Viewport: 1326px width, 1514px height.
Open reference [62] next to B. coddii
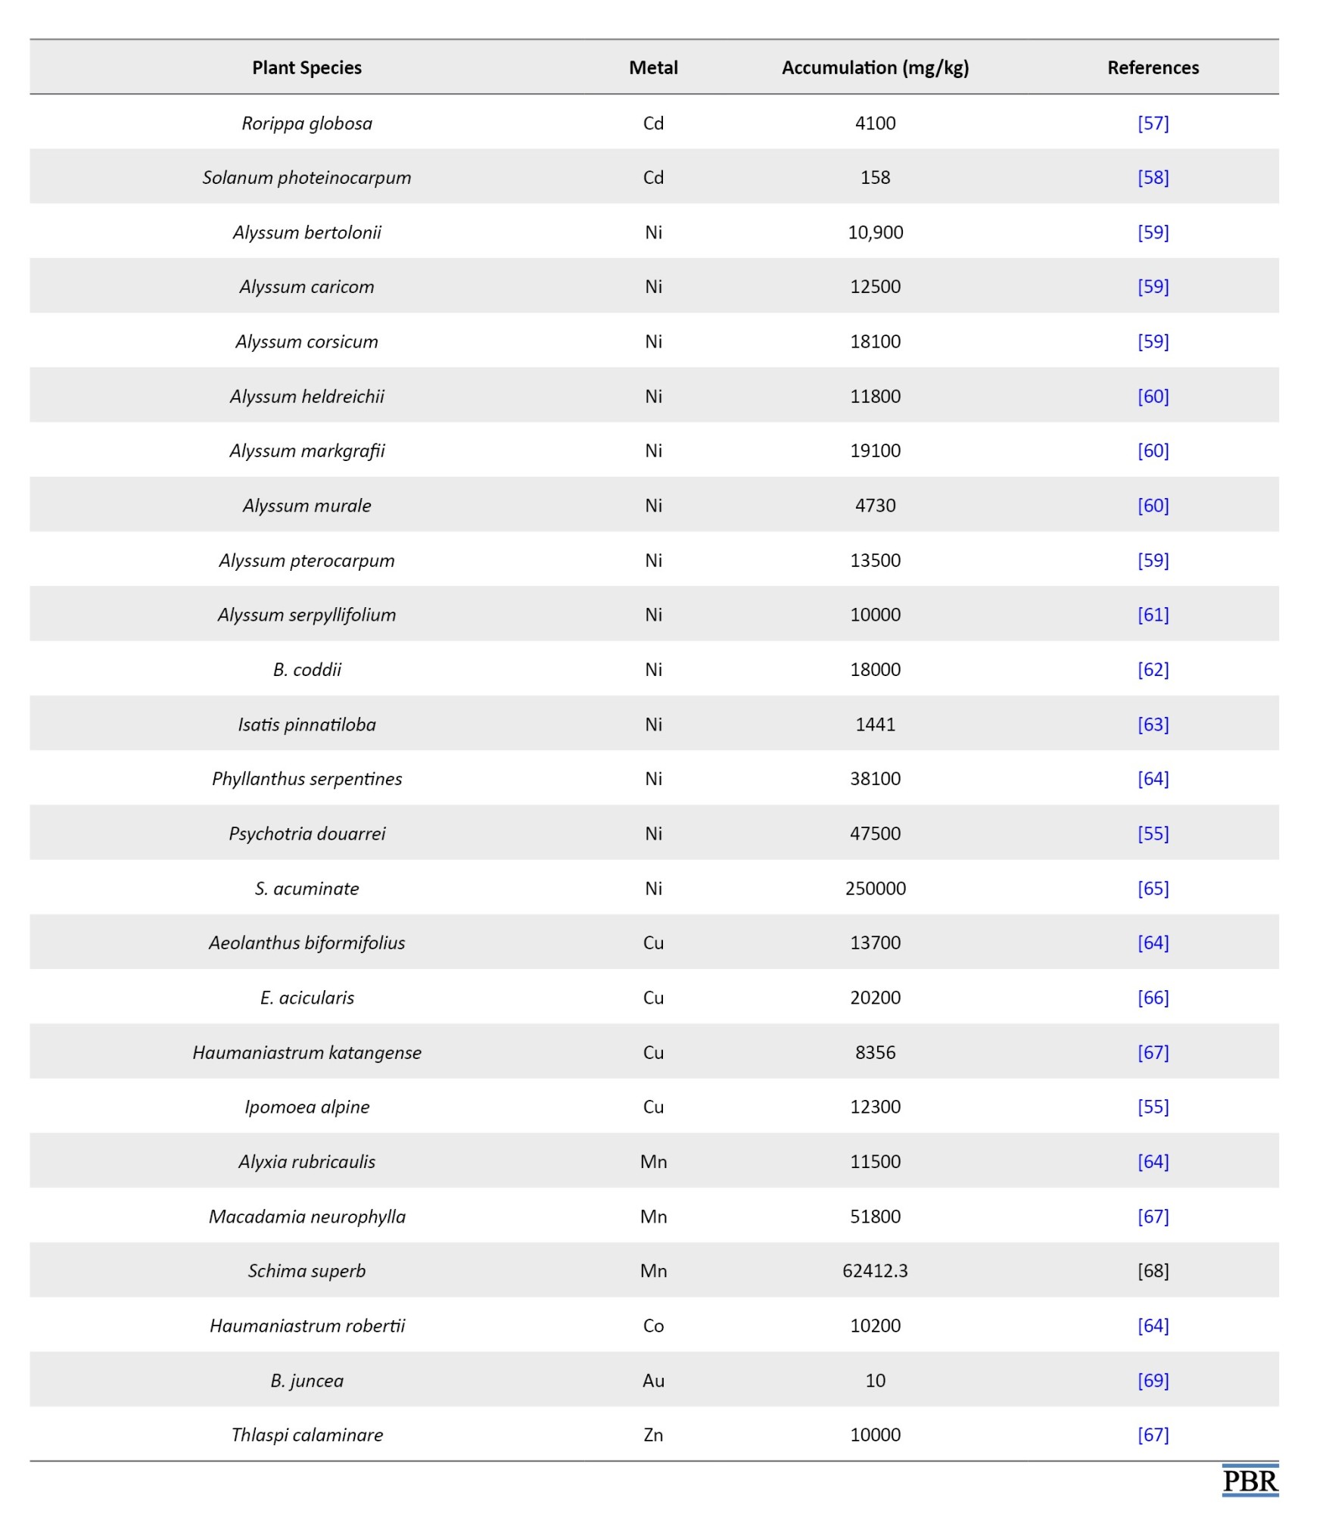pos(1153,669)
